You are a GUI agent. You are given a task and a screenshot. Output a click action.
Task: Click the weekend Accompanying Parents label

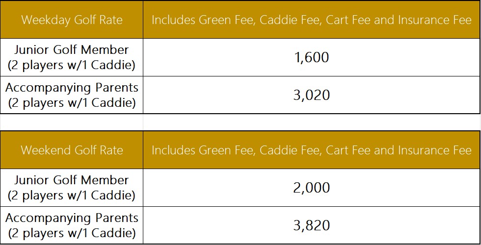point(72,218)
